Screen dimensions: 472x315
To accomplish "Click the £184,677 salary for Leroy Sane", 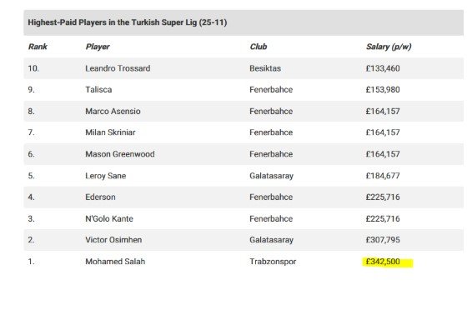I will (383, 176).
